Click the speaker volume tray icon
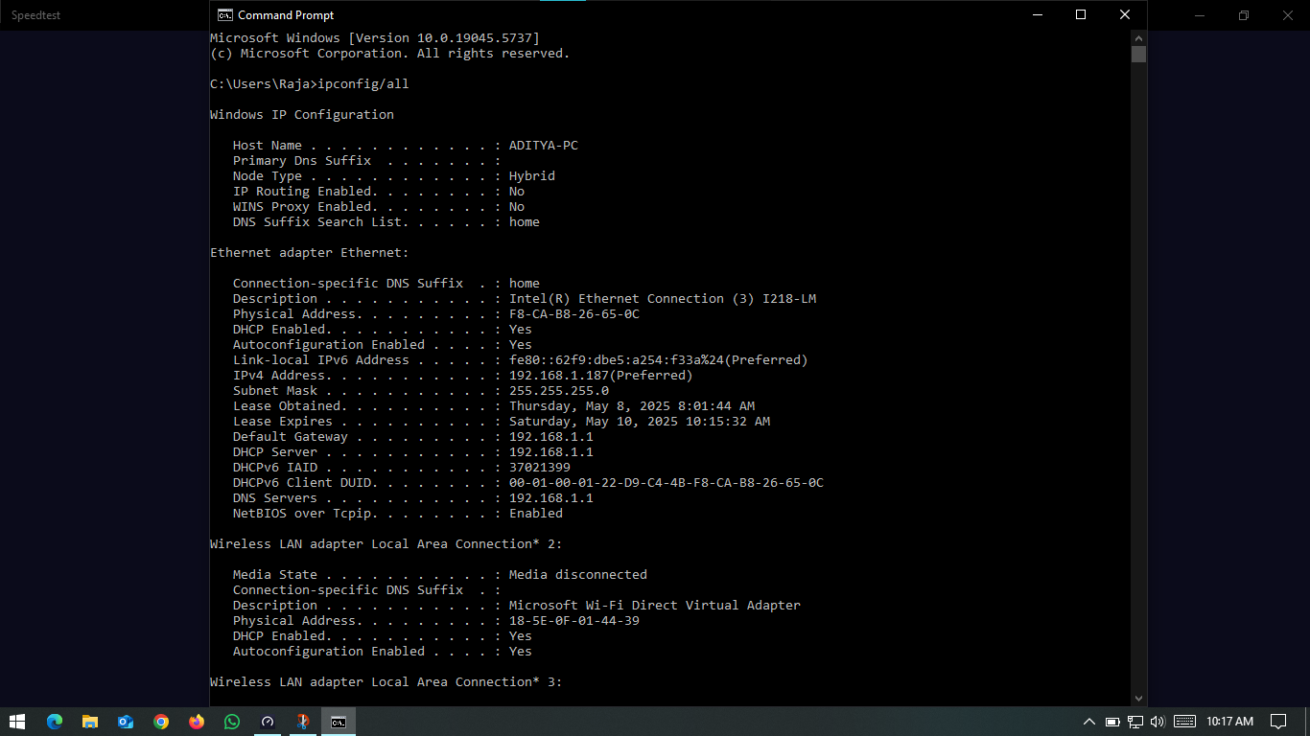The image size is (1310, 736). [1158, 722]
